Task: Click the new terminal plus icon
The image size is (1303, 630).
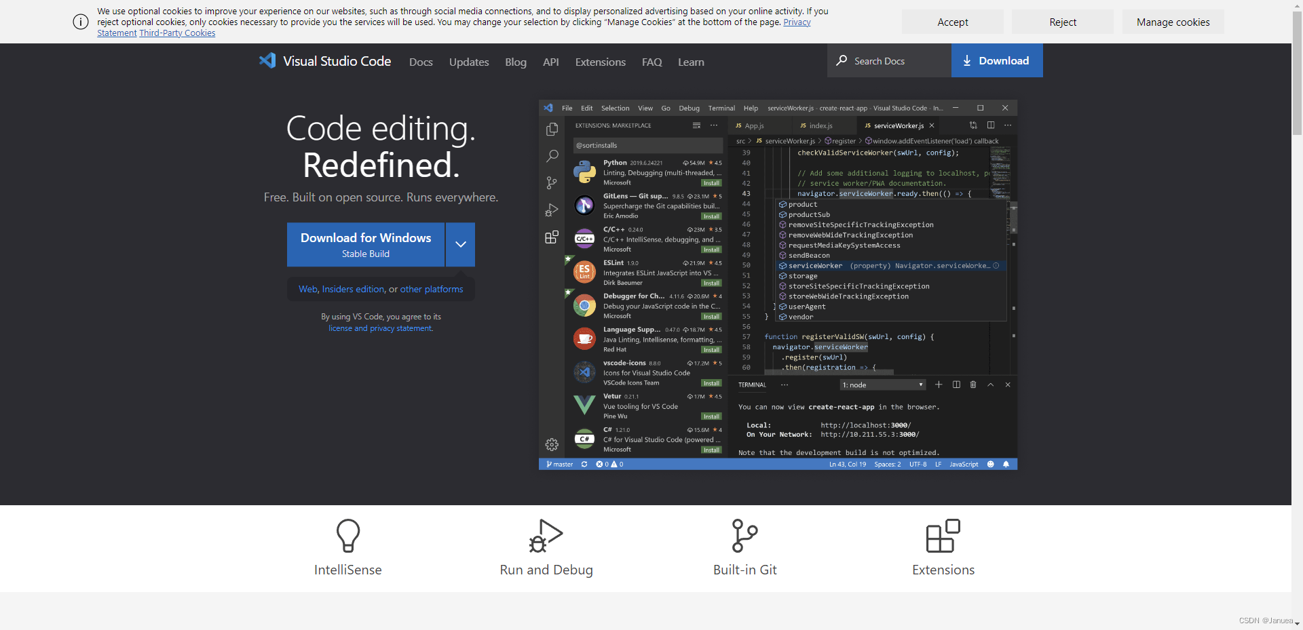Action: [x=939, y=385]
